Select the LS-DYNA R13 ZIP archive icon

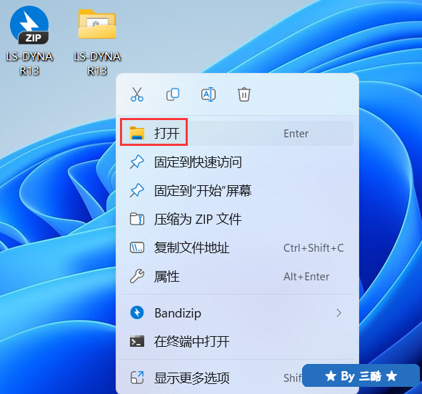(29, 41)
